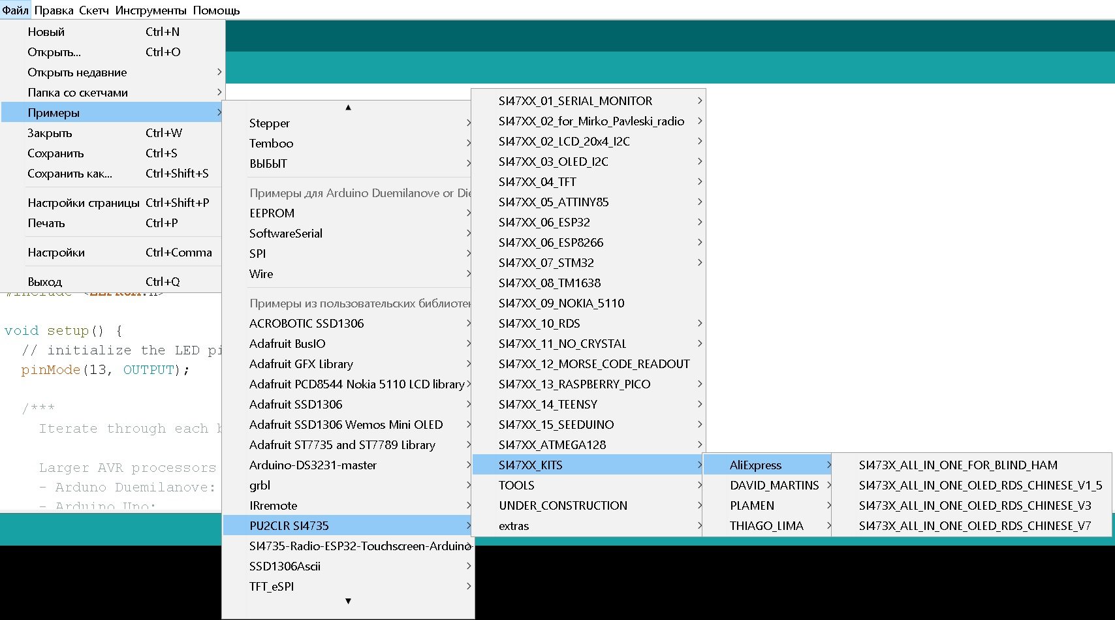This screenshot has height=620, width=1115.
Task: Expand Temboo examples
Action: 348,144
